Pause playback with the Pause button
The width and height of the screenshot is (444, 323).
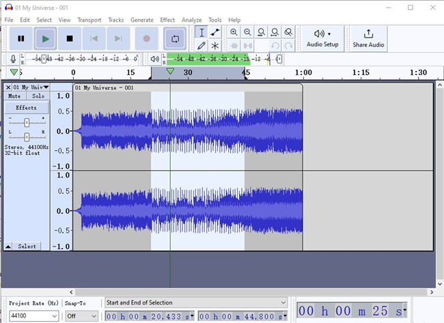point(21,38)
